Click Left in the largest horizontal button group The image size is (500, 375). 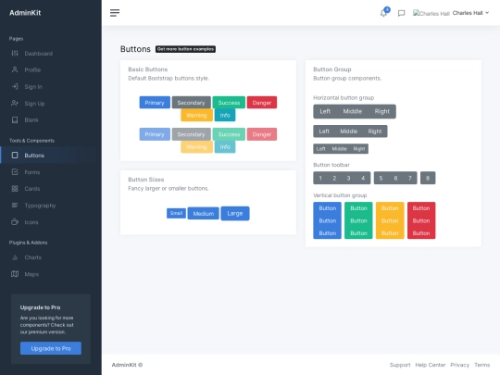[325, 111]
